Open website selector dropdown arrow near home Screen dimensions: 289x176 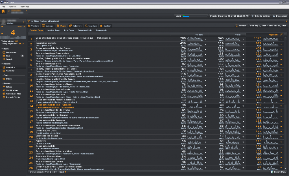coord(9,11)
